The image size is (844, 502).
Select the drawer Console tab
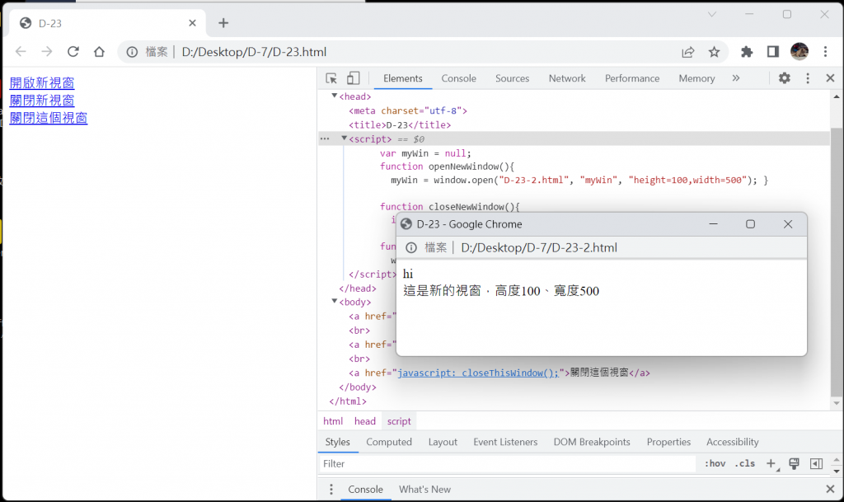pyautogui.click(x=365, y=489)
